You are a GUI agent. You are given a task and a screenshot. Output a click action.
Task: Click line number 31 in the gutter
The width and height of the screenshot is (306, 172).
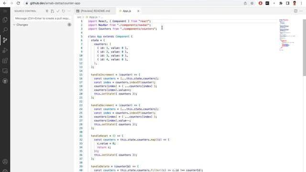tap(81, 136)
